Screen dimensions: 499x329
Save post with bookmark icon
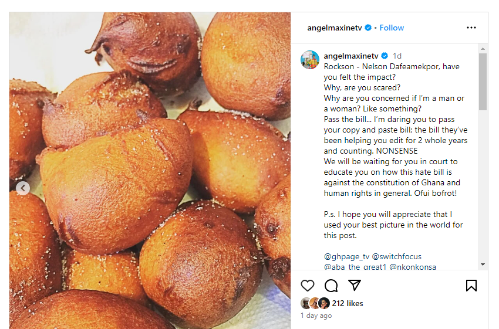tap(471, 286)
